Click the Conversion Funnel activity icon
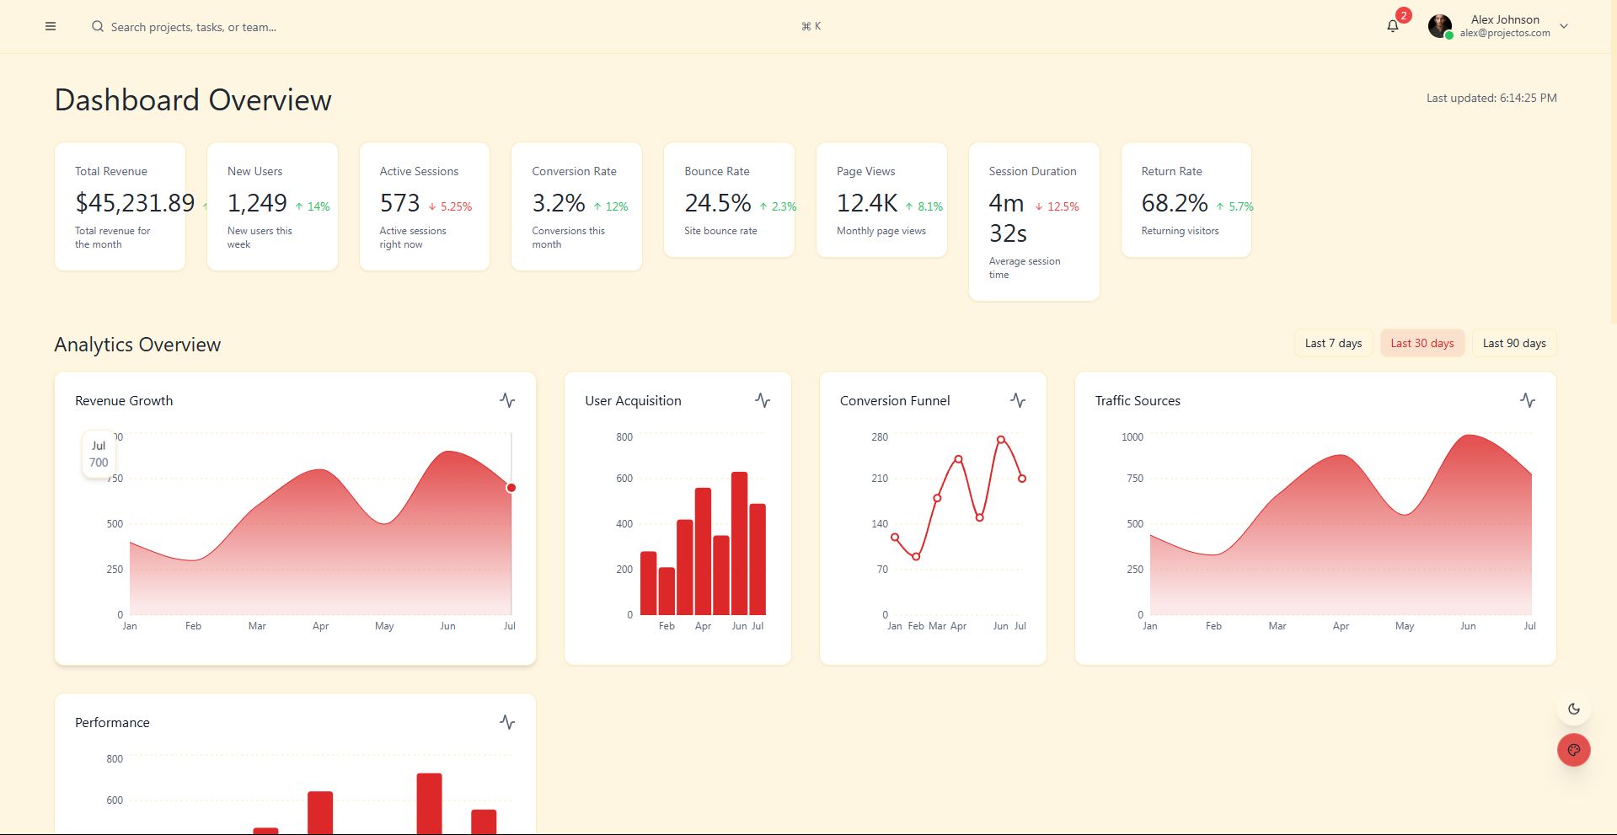Viewport: 1617px width, 835px height. (1018, 400)
